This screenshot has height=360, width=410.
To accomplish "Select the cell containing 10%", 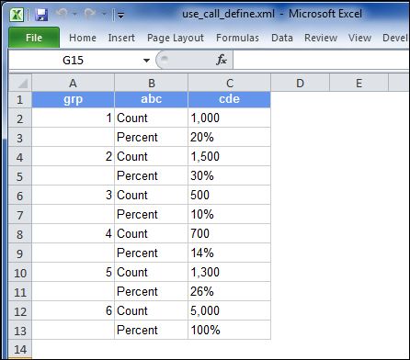I will click(229, 214).
